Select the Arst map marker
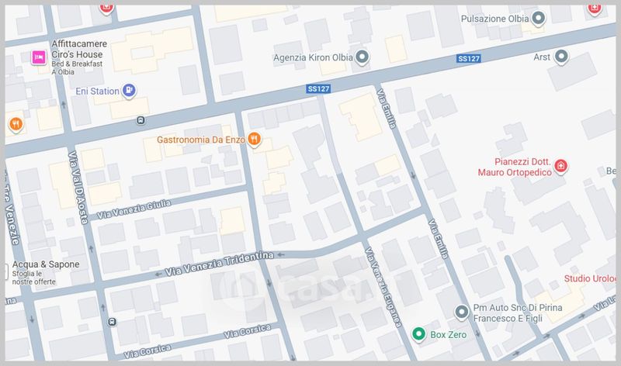The width and height of the screenshot is (621, 366). (x=561, y=57)
